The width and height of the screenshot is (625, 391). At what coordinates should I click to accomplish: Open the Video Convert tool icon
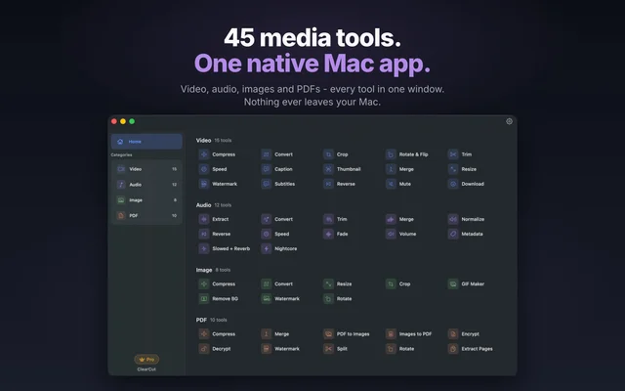267,154
